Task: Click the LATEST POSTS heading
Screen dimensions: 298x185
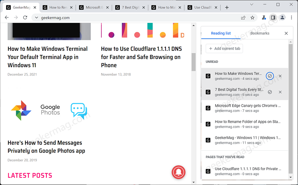Action: [x=30, y=175]
